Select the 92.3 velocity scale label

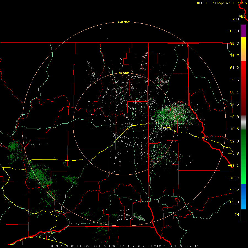click(x=234, y=43)
